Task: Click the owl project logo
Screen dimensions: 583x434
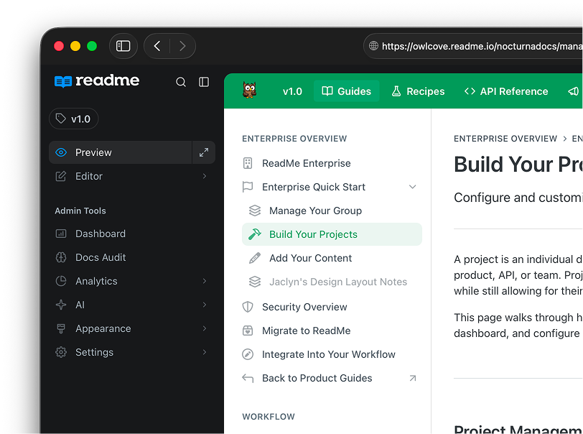Action: (249, 90)
